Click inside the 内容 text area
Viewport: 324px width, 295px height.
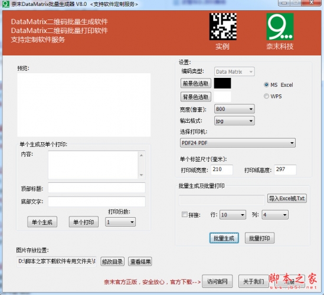coord(93,165)
